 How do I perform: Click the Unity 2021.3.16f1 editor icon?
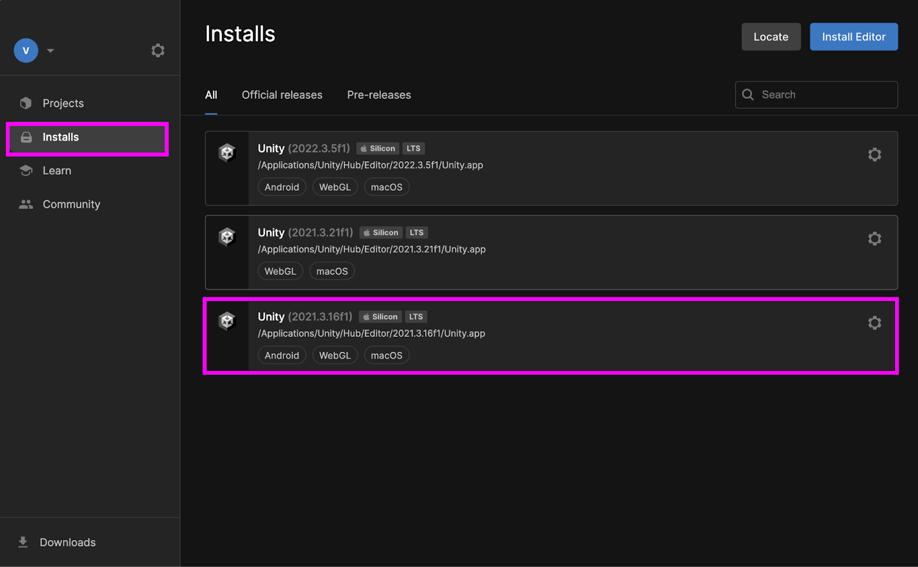227,321
